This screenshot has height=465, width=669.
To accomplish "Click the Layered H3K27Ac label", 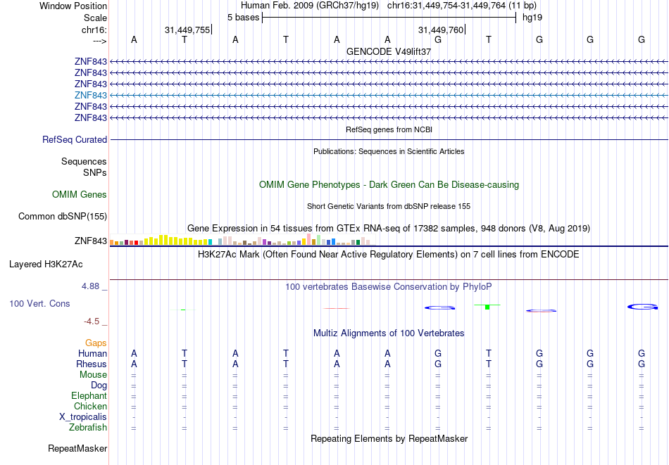I will tap(46, 265).
